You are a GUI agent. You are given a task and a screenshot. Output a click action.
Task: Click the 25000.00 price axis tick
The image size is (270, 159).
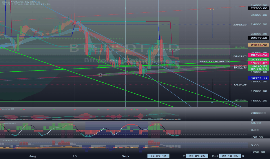259,15
